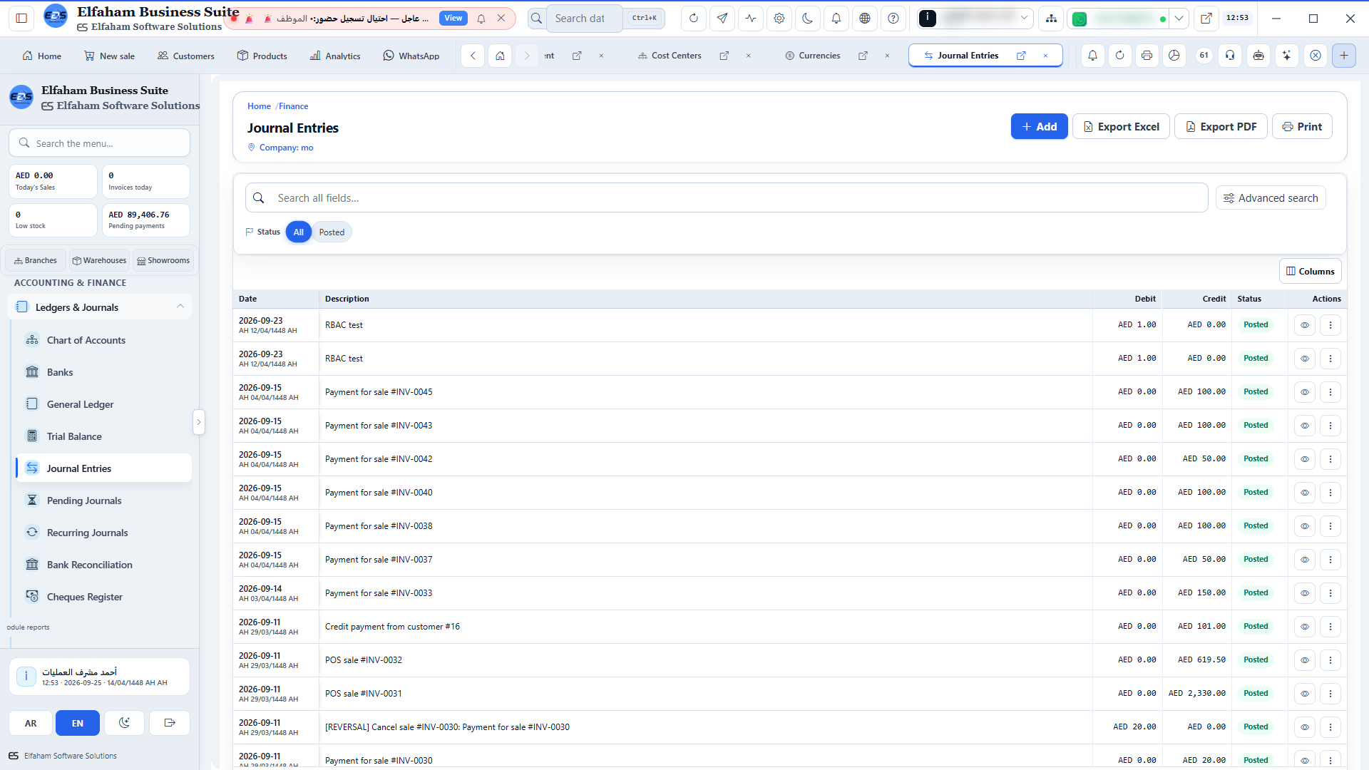Image resolution: width=1369 pixels, height=770 pixels.
Task: Open Bank Reconciliation in sidebar
Action: (x=104, y=565)
